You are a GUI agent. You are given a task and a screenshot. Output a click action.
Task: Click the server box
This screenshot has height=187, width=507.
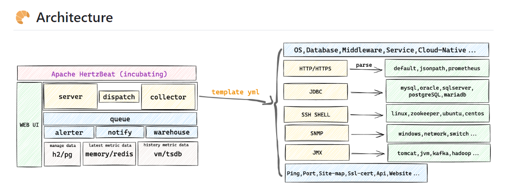(70, 97)
